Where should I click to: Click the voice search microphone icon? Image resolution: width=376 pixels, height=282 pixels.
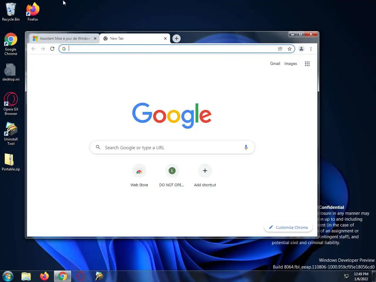point(246,147)
